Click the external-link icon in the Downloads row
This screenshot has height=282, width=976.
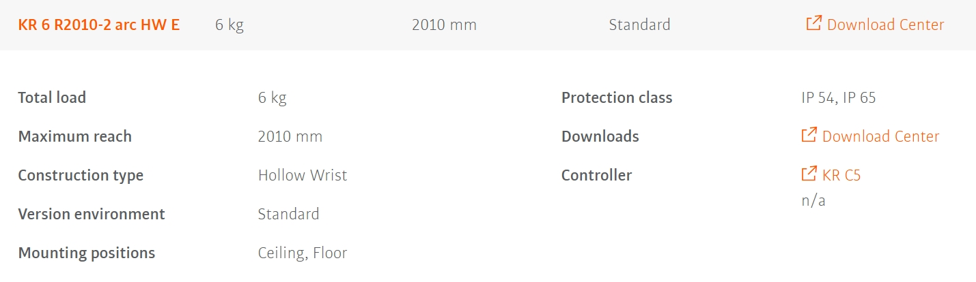tap(809, 136)
